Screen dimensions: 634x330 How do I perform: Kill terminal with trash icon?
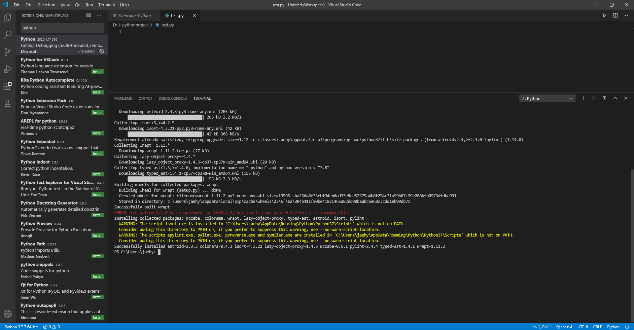click(604, 98)
